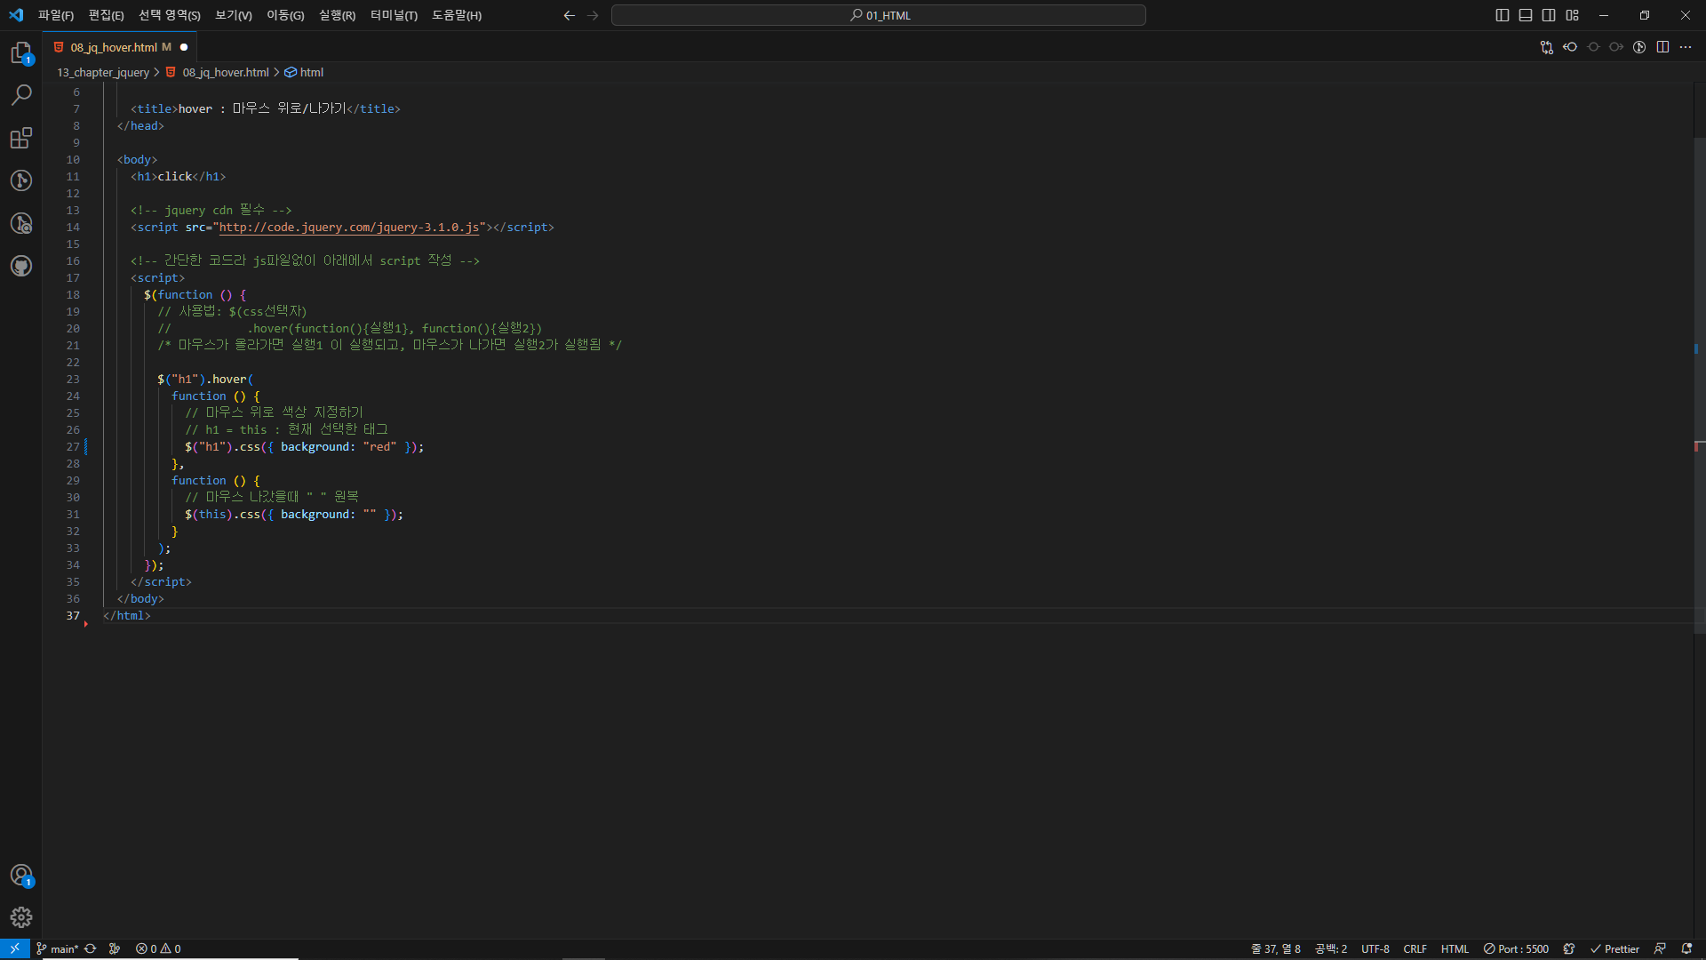The image size is (1706, 960).
Task: Click the jquery-3.1.0.js URL link
Action: pos(349,228)
